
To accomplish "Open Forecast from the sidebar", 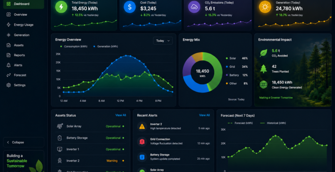I will 24,75.
